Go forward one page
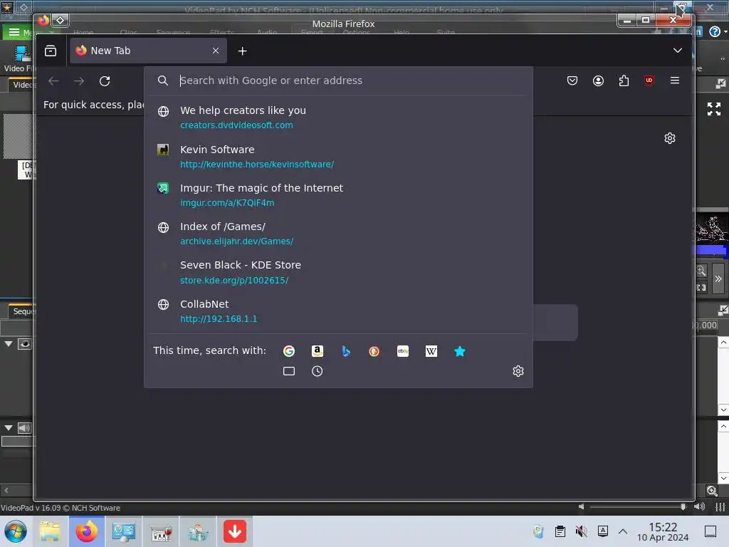Viewport: 729px width, 547px height. point(79,81)
